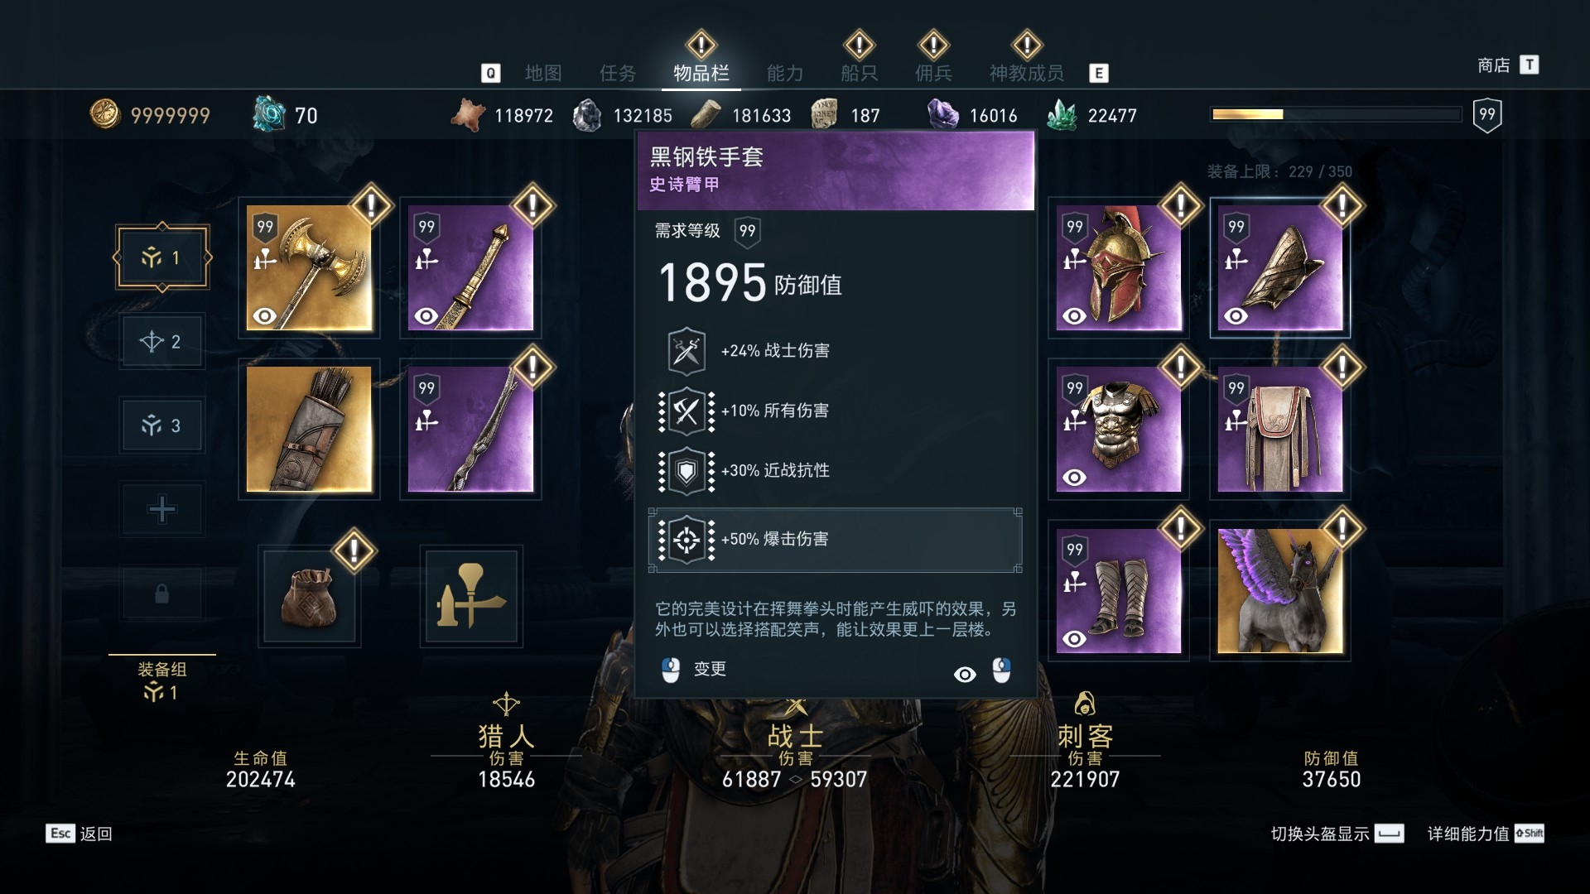Select the +50% 爆击伤害 engraving row

pyautogui.click(x=835, y=540)
